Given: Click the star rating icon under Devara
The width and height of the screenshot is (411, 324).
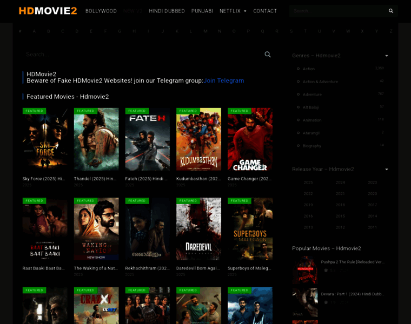Looking at the screenshot, I should (x=326, y=302).
